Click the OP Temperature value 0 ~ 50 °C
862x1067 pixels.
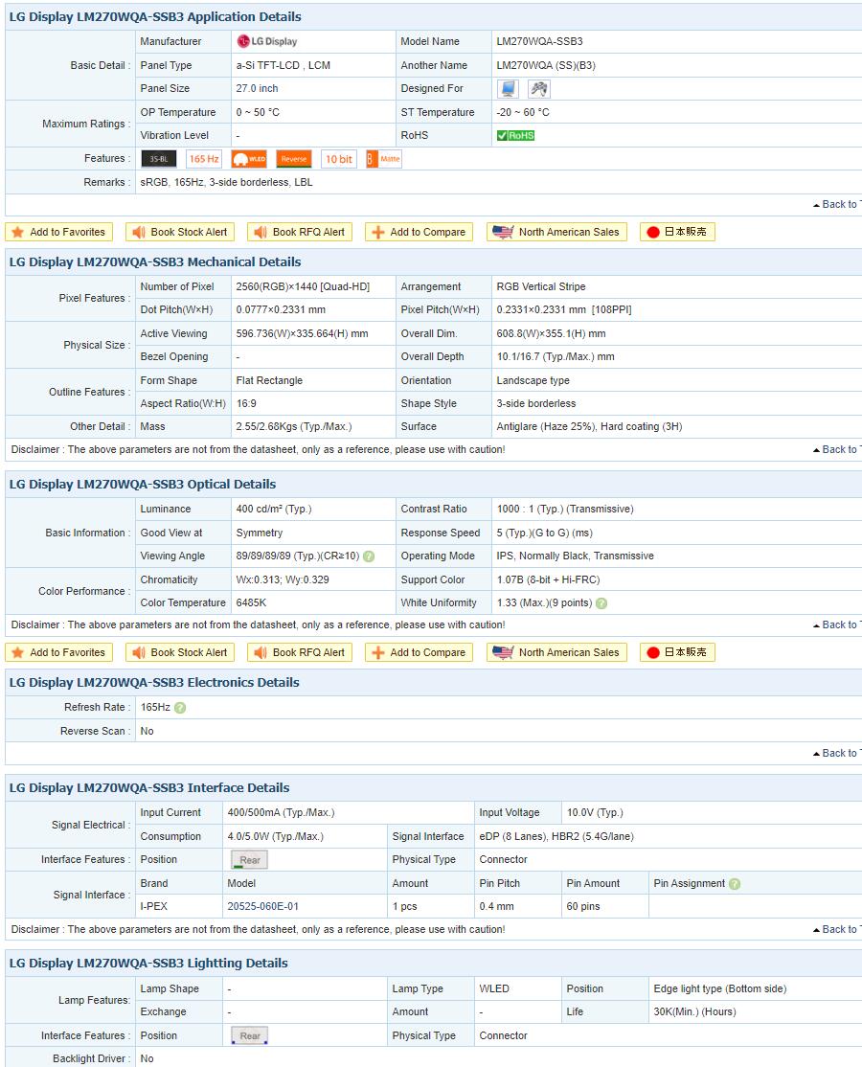click(258, 112)
